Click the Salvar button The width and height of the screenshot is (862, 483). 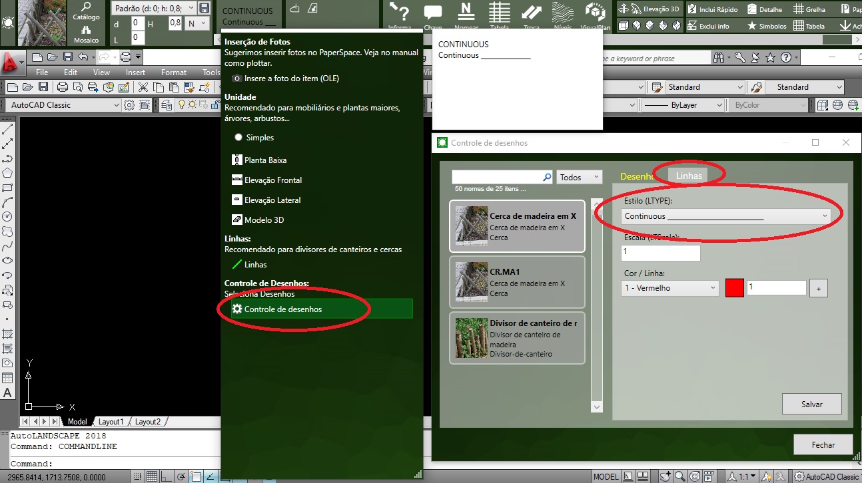[811, 404]
